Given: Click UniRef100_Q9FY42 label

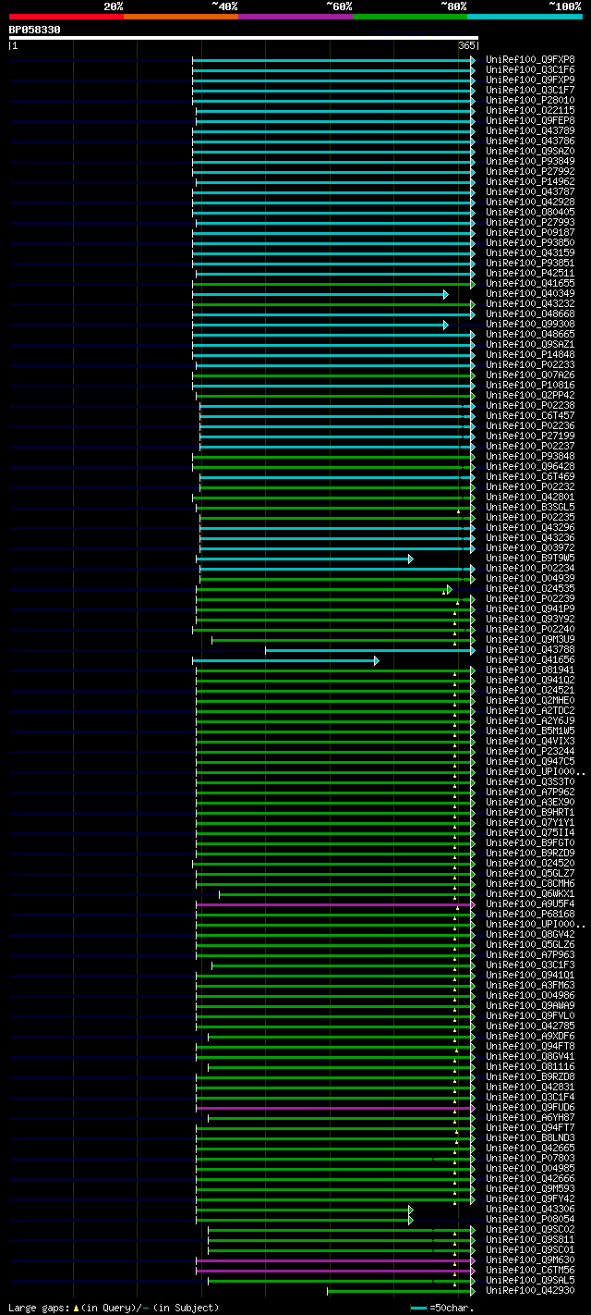Looking at the screenshot, I should (x=530, y=1198).
